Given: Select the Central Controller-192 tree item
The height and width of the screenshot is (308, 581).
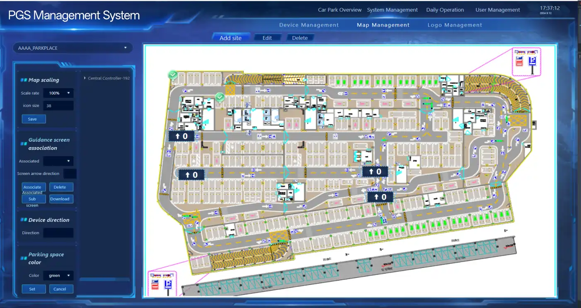Looking at the screenshot, I should [x=109, y=78].
